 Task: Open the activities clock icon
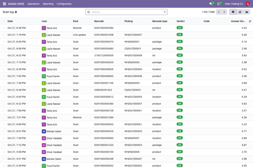219,4
